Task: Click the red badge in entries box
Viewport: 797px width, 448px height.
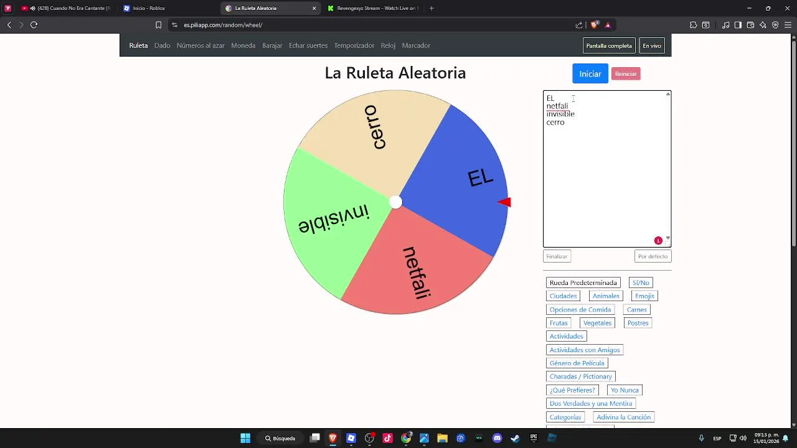Action: pyautogui.click(x=658, y=241)
